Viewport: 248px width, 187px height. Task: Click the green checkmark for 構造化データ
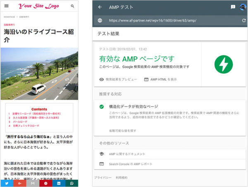tap(102, 107)
